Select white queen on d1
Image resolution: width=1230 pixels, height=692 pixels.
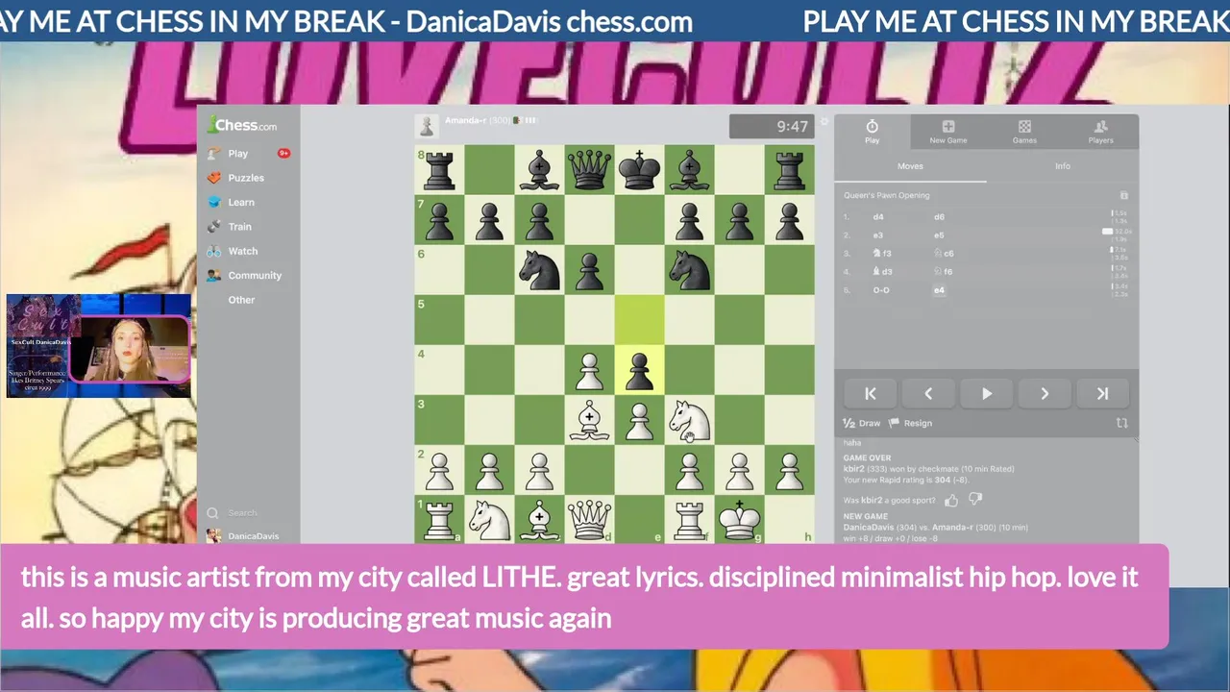click(589, 520)
